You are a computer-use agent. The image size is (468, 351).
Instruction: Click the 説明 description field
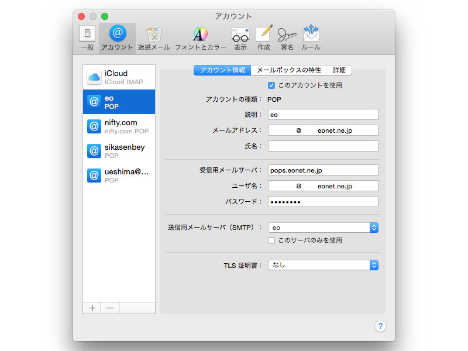(x=323, y=115)
